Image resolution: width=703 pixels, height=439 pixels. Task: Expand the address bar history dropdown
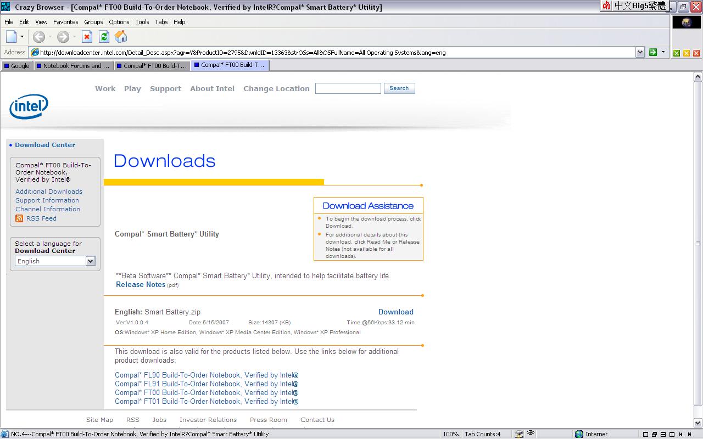click(640, 53)
